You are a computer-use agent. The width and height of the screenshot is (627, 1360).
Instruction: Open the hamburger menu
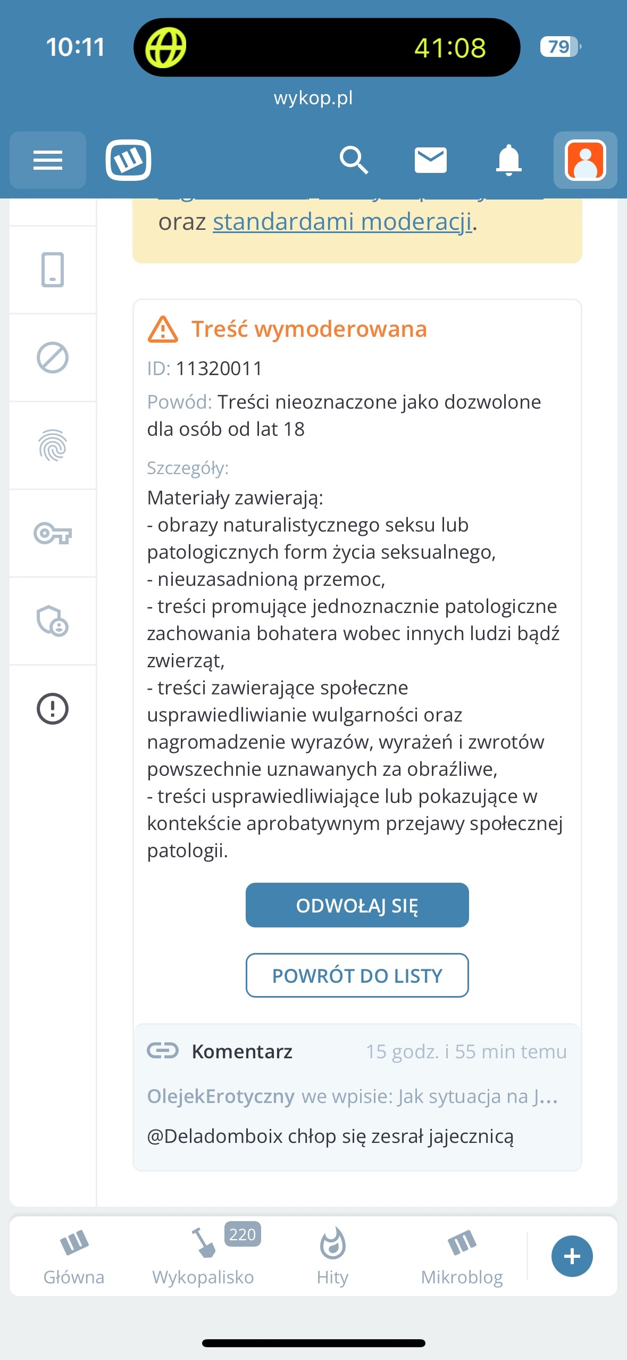pos(48,160)
